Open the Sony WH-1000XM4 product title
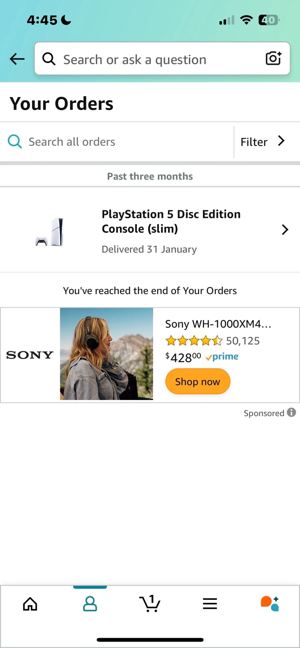This screenshot has width=300, height=648. tap(218, 324)
